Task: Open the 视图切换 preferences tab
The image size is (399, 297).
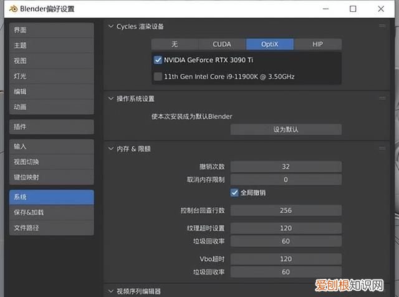Action: pos(52,162)
